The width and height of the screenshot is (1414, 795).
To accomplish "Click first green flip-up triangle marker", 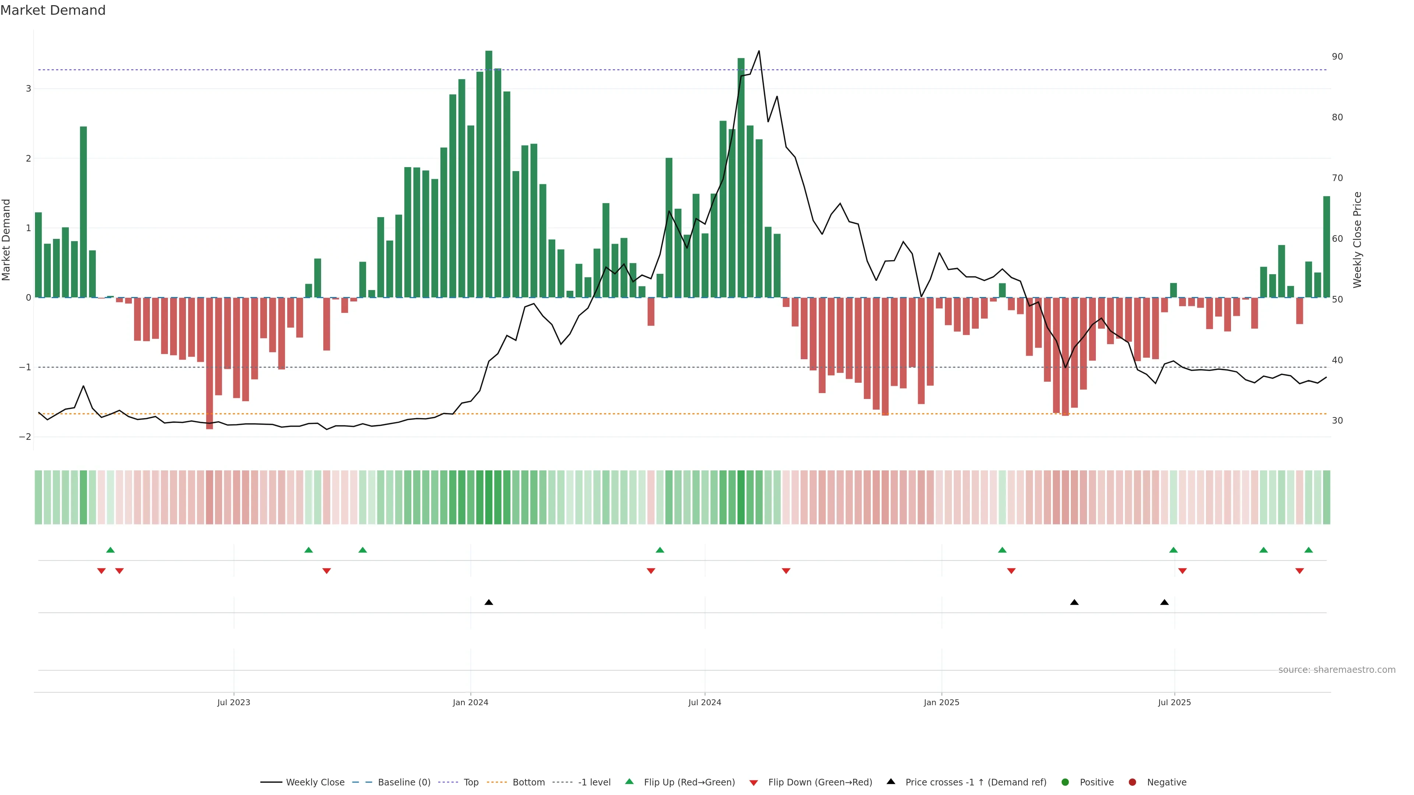I will pyautogui.click(x=110, y=550).
